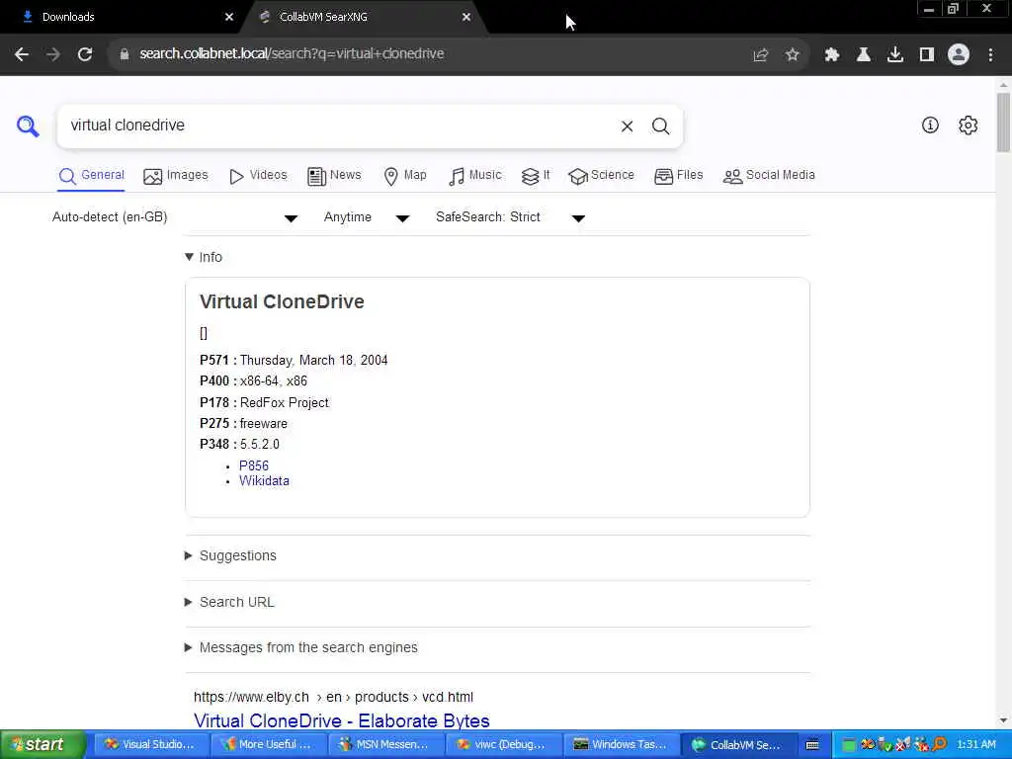Click the tray clock showing 1:31 AM
This screenshot has height=759, width=1012.
click(975, 745)
